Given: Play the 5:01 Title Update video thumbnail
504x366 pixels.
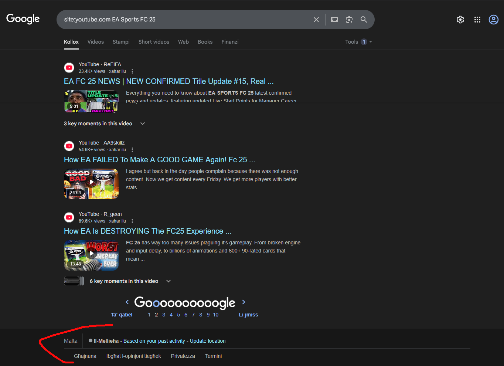Looking at the screenshot, I should click(x=91, y=101).
